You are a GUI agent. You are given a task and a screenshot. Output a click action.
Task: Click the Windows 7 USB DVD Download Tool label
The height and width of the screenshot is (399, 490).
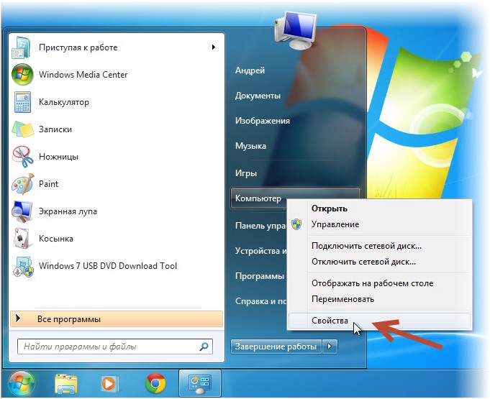(108, 266)
